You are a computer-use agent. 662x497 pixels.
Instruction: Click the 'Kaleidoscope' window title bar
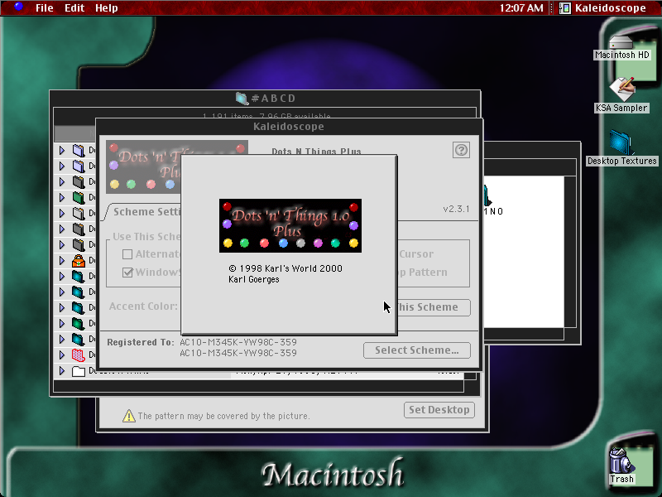coord(289,127)
